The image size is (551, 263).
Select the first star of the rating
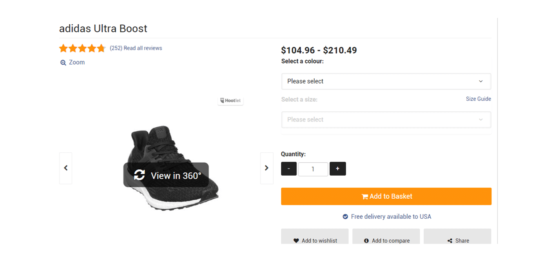pyautogui.click(x=63, y=48)
